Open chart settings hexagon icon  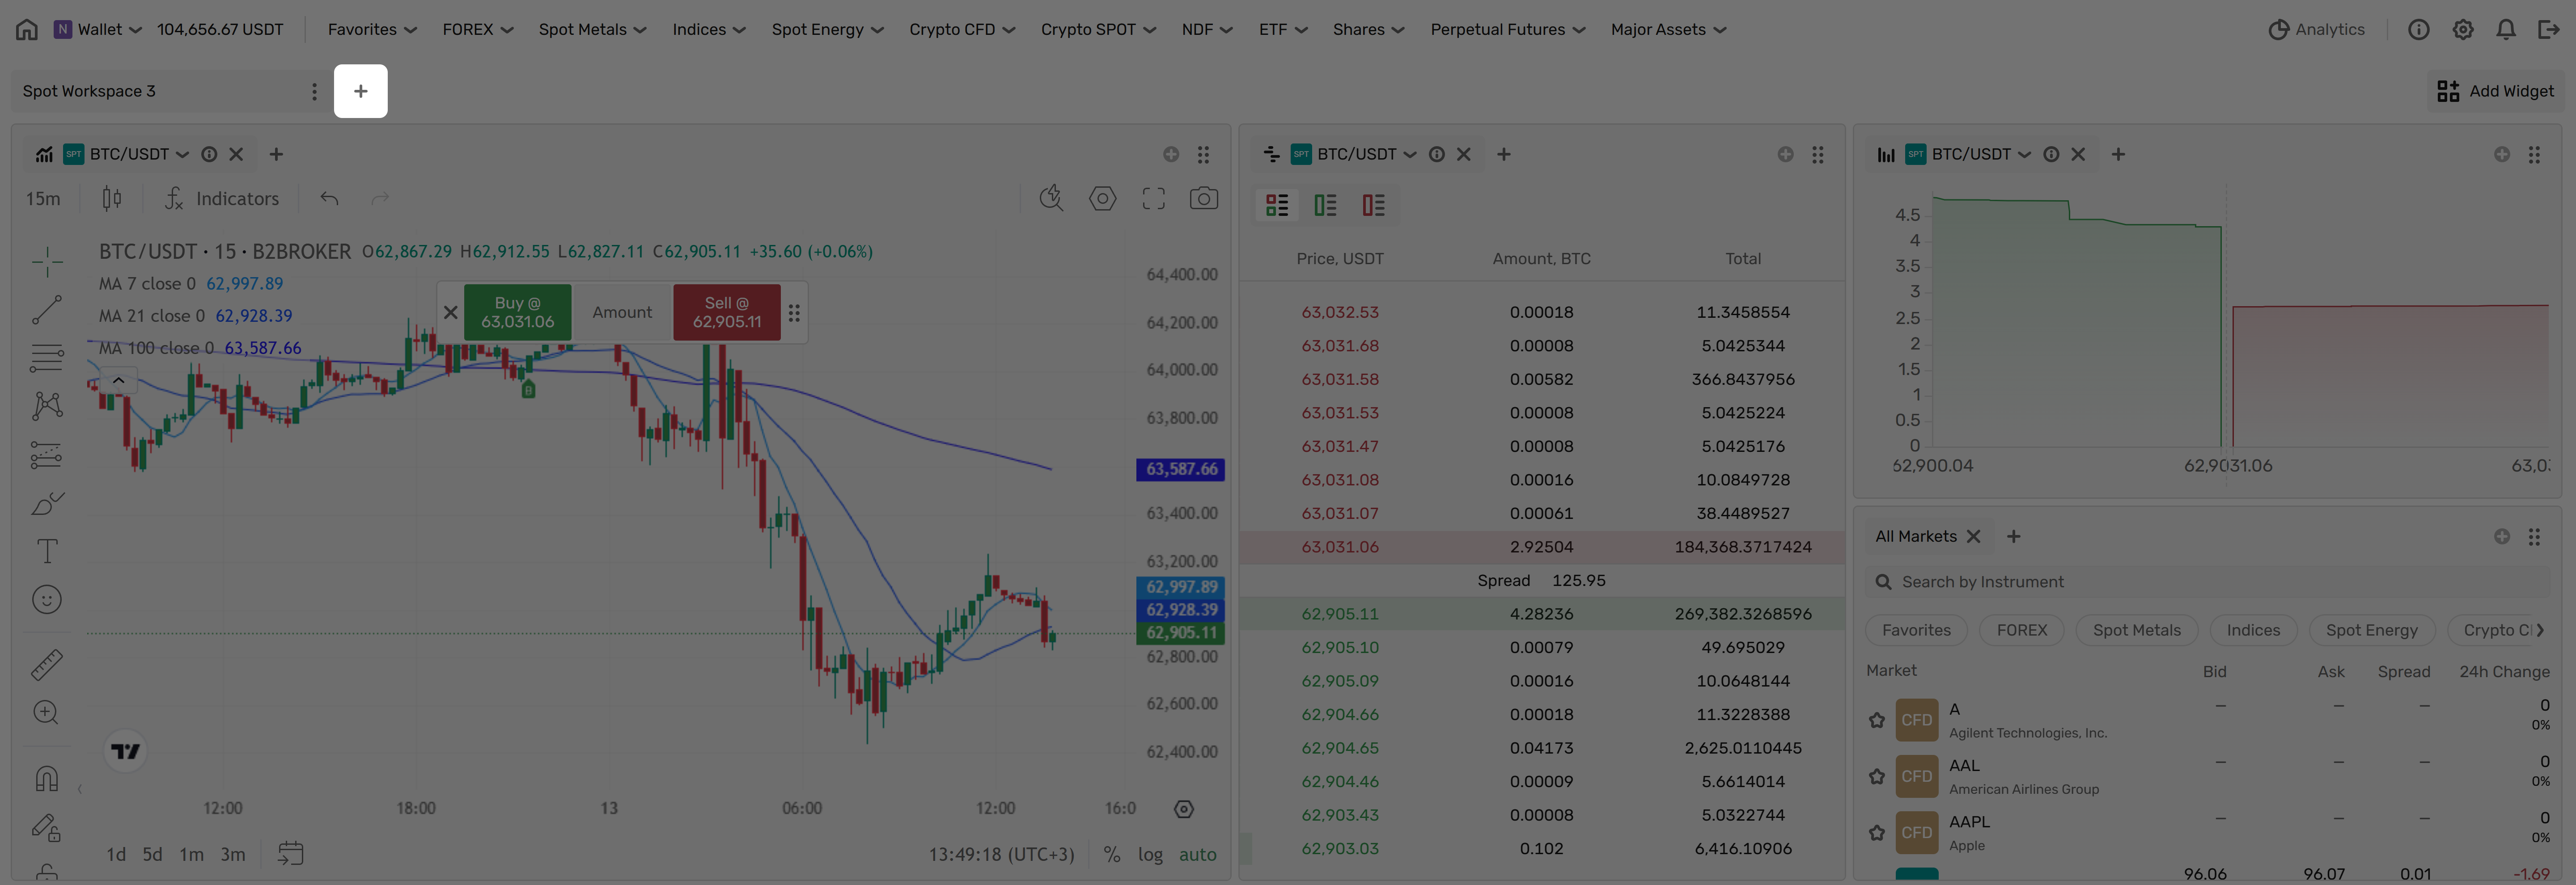click(x=1102, y=199)
